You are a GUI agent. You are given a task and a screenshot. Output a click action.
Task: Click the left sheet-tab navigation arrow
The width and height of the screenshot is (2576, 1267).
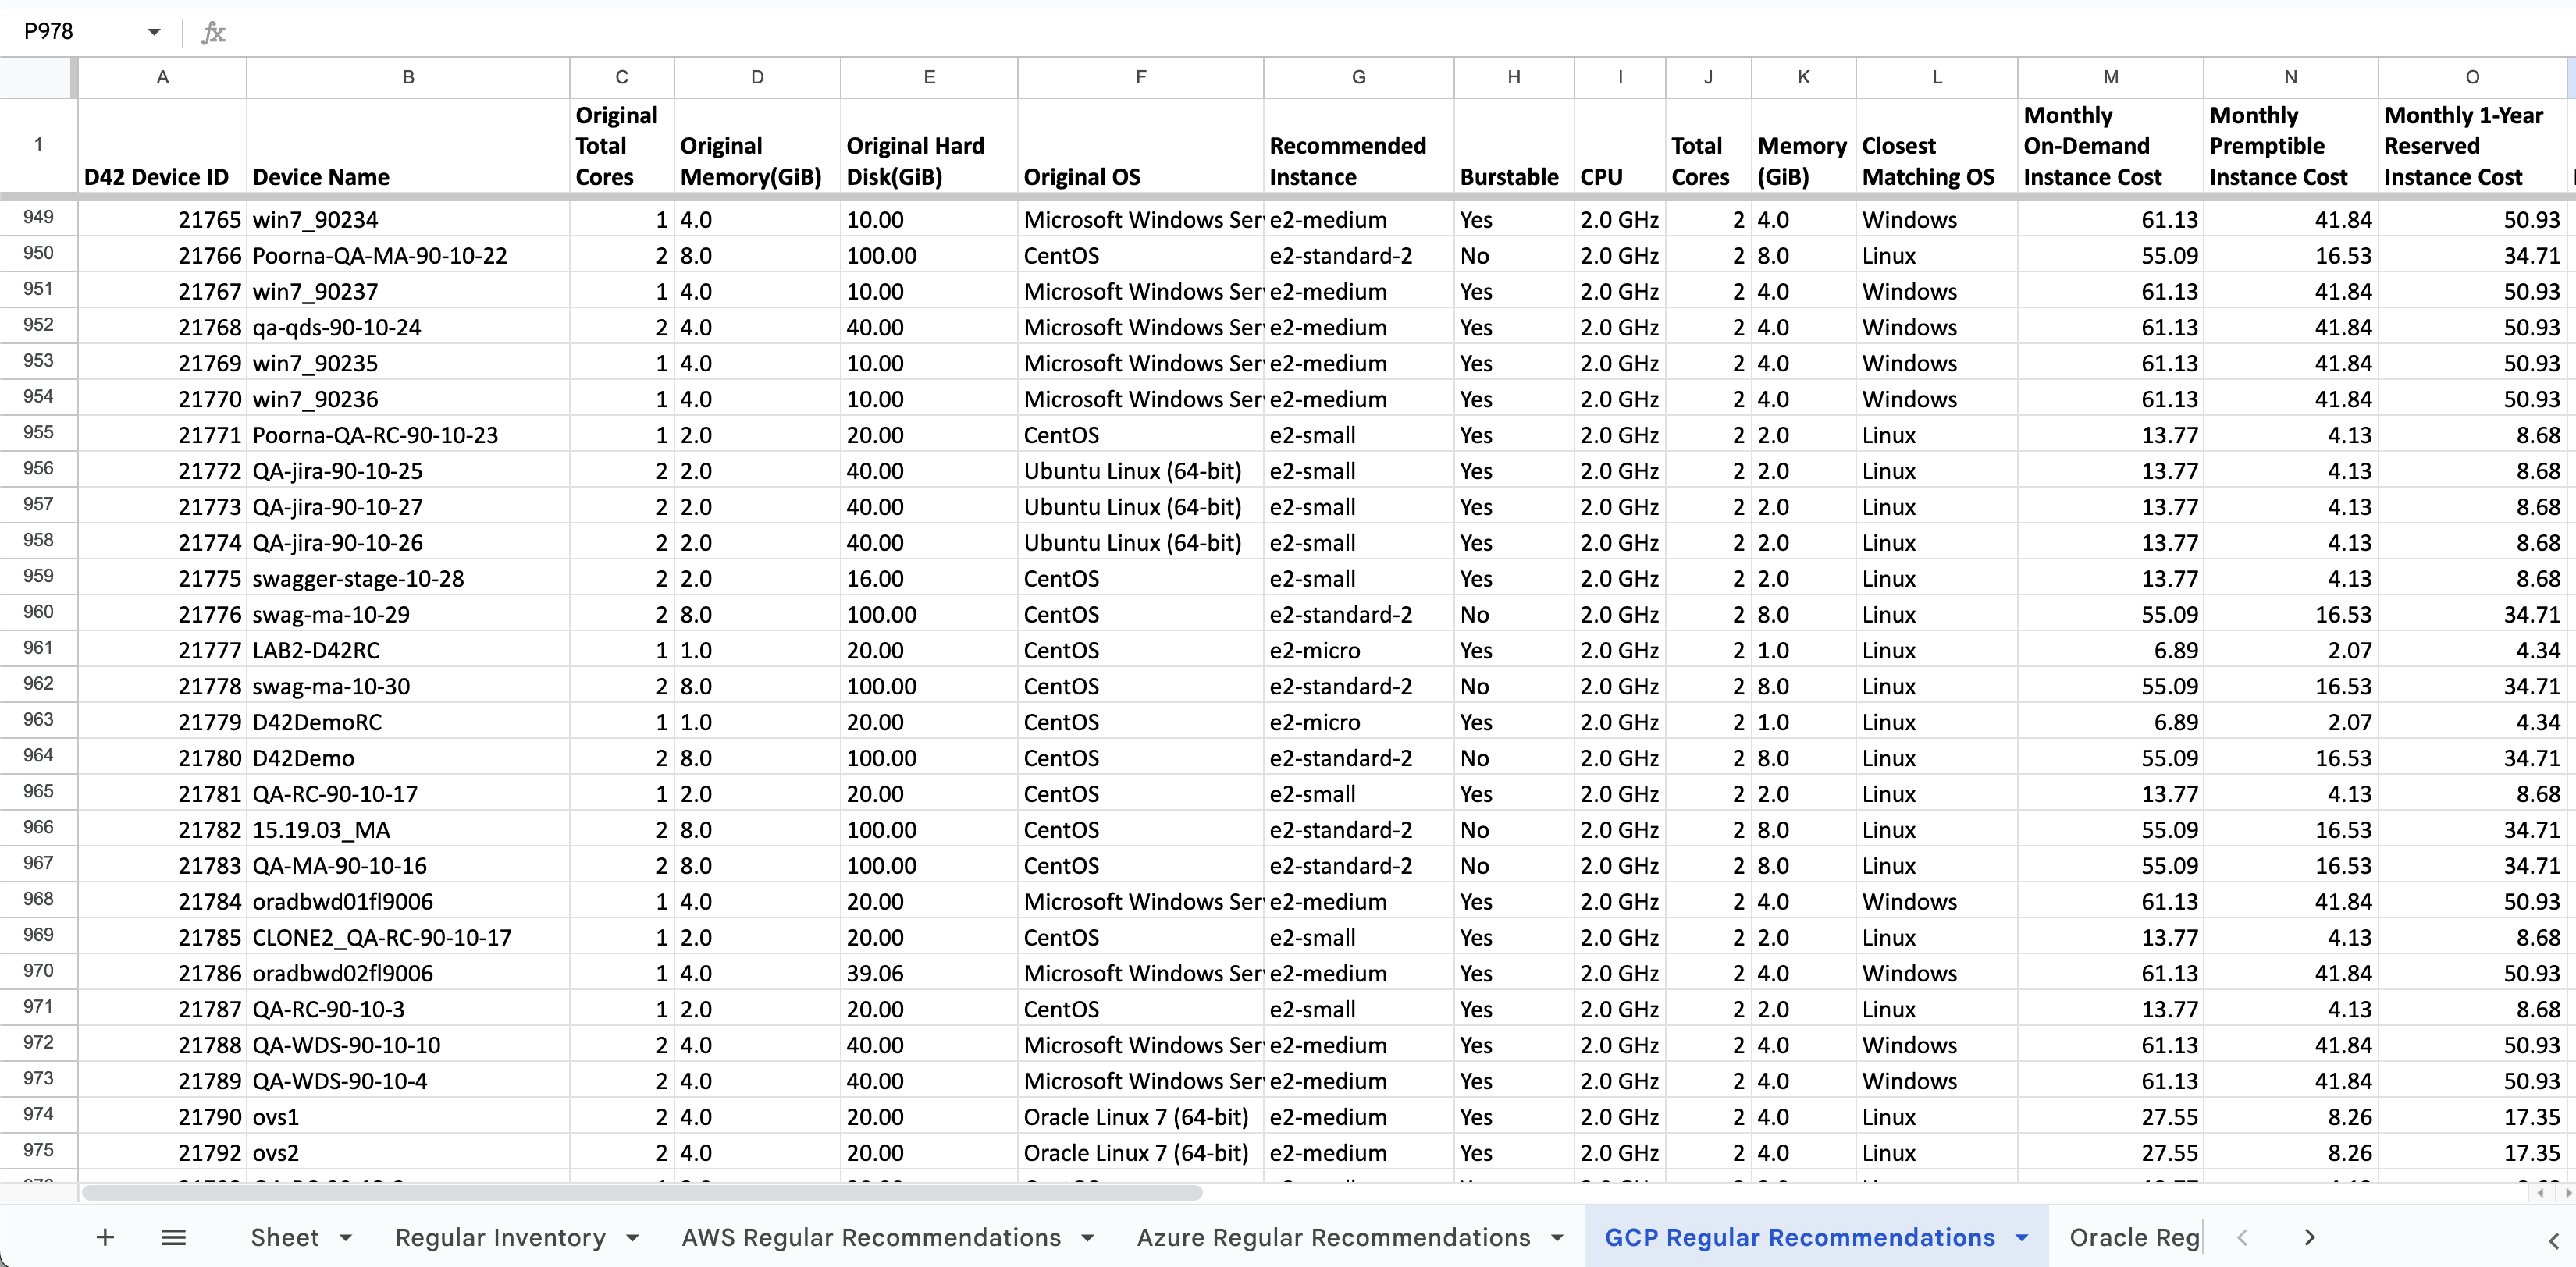coord(2243,1237)
